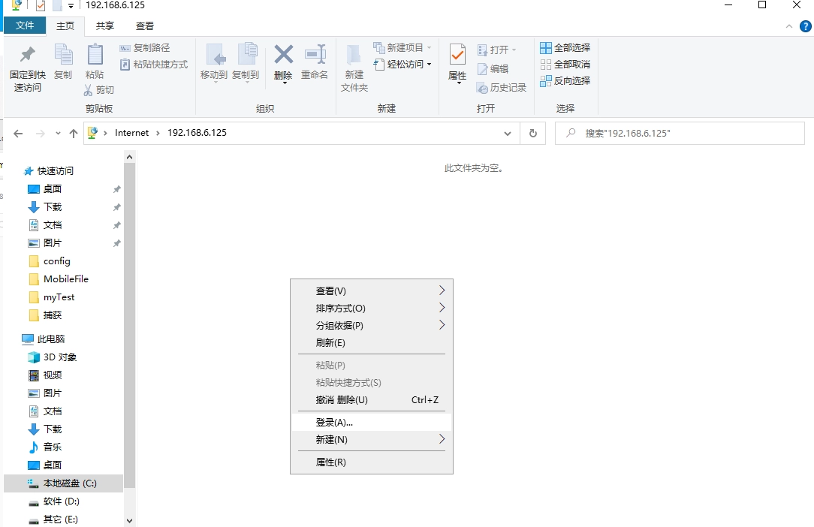Open the 历史记录 (History) icon
This screenshot has height=527, width=814.
(x=483, y=87)
